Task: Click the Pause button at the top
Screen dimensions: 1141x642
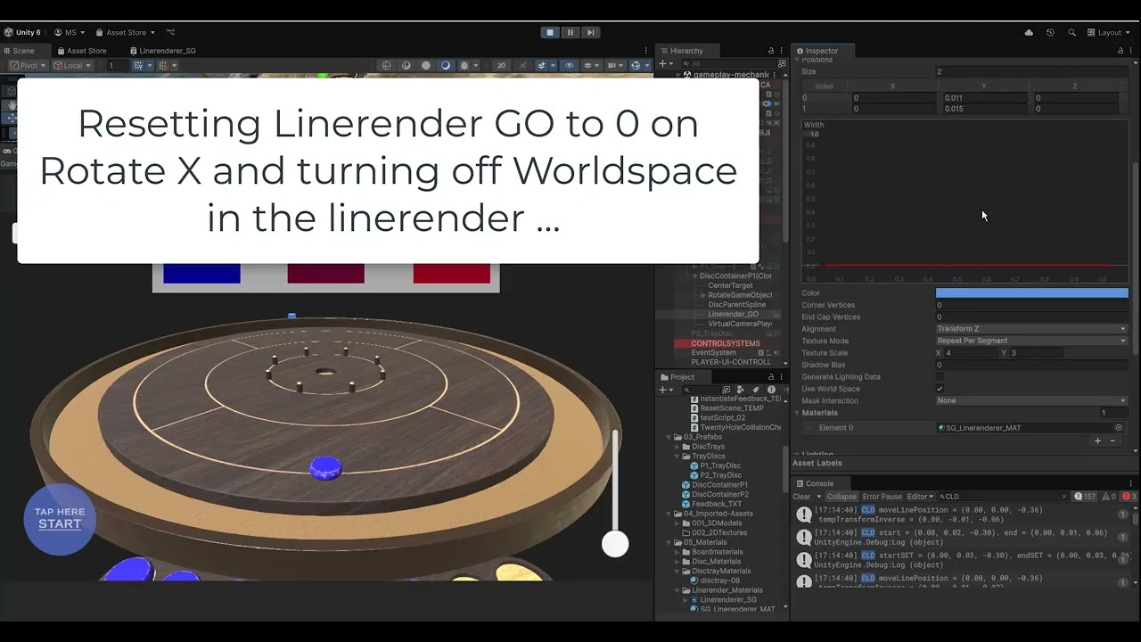Action: pyautogui.click(x=570, y=31)
